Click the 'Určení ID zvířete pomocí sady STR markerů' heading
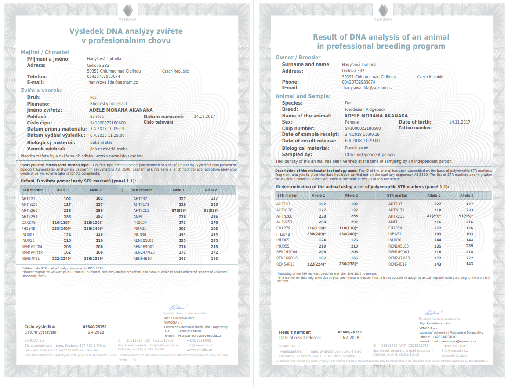 (78, 181)
